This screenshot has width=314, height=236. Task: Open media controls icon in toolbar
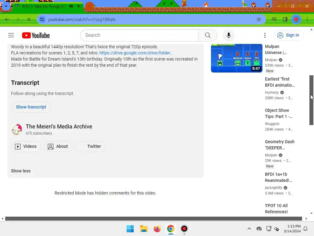point(274,19)
